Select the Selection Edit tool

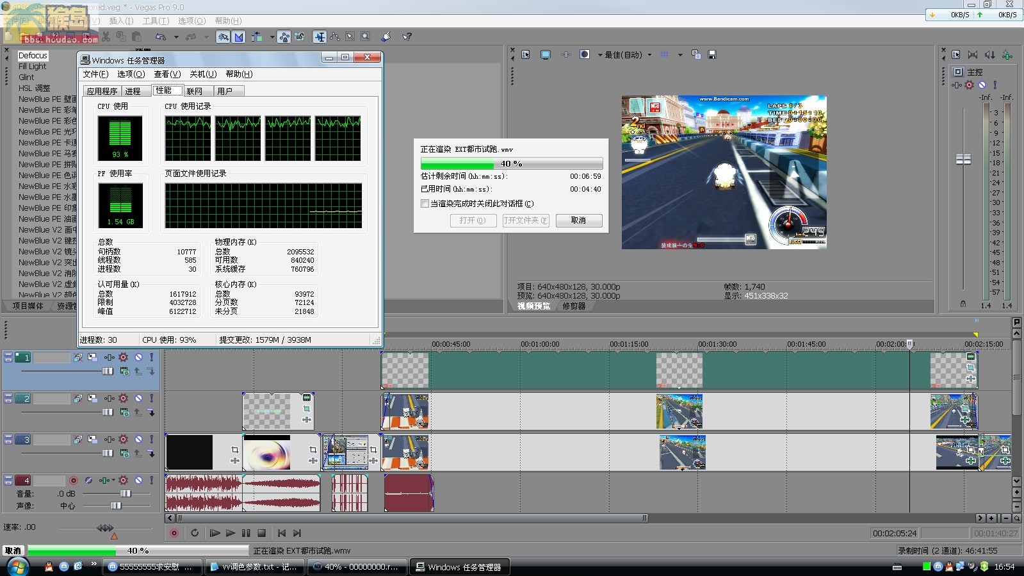coord(350,37)
